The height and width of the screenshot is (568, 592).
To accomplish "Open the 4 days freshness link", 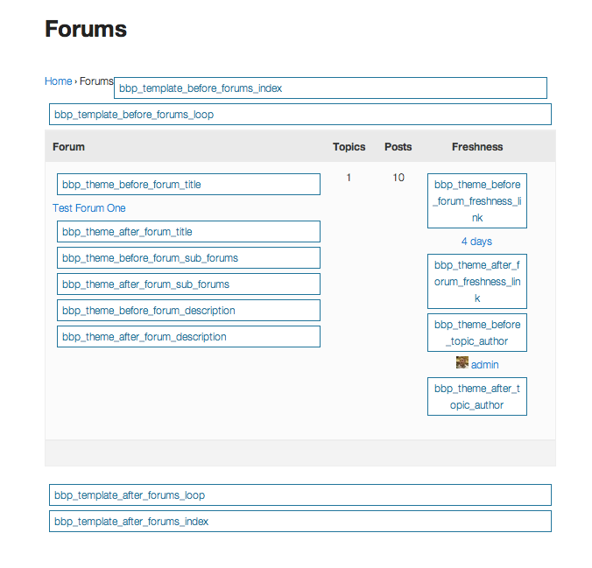I will [476, 242].
